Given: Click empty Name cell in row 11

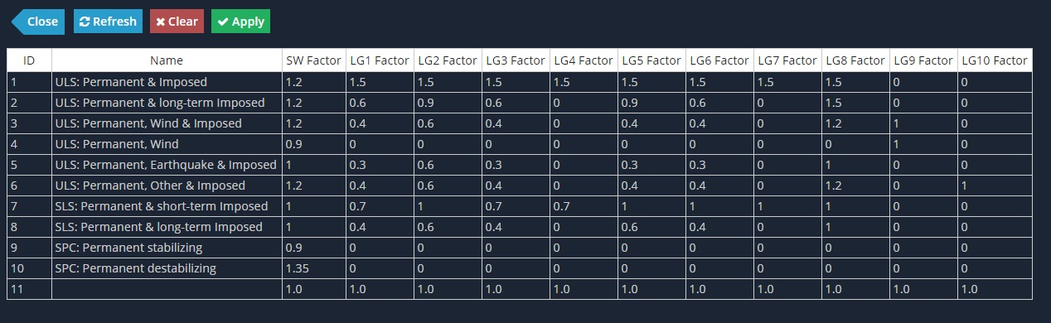Looking at the screenshot, I should [167, 289].
